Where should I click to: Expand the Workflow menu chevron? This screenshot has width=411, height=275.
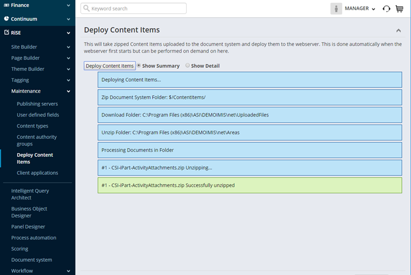click(x=68, y=271)
